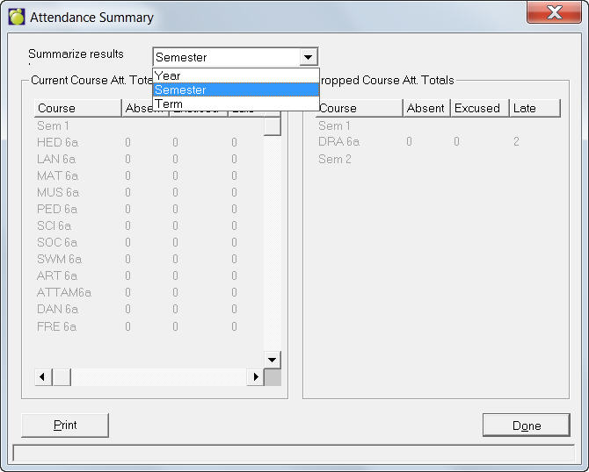Click Late column header in dropped table

[534, 109]
